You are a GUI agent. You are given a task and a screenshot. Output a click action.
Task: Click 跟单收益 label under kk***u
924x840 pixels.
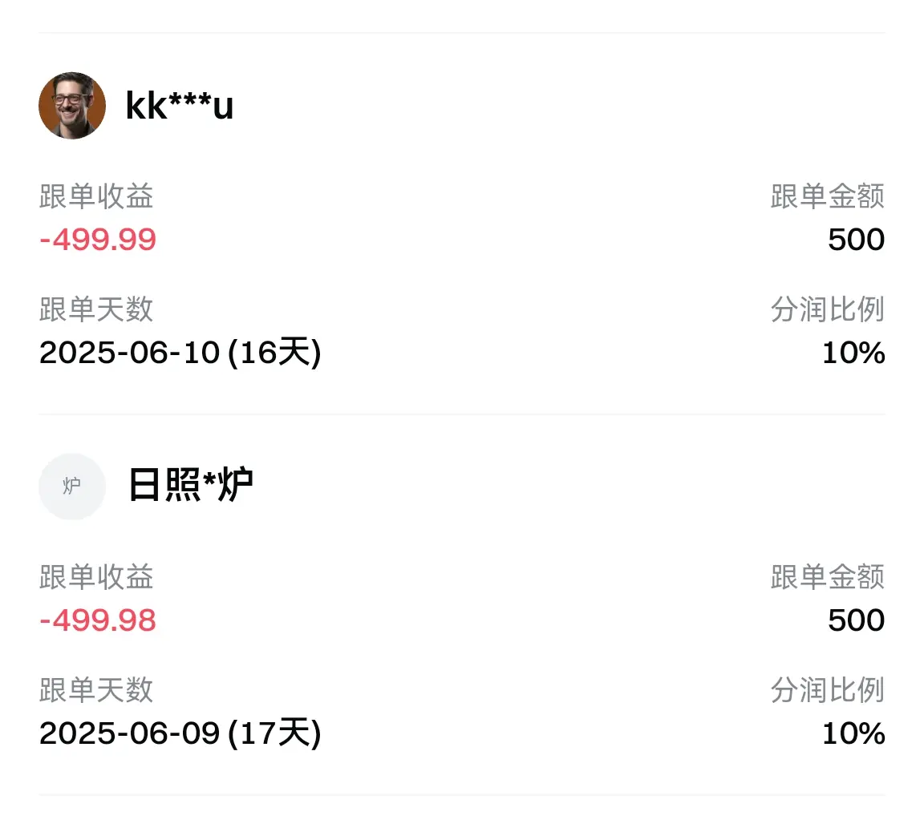[96, 196]
